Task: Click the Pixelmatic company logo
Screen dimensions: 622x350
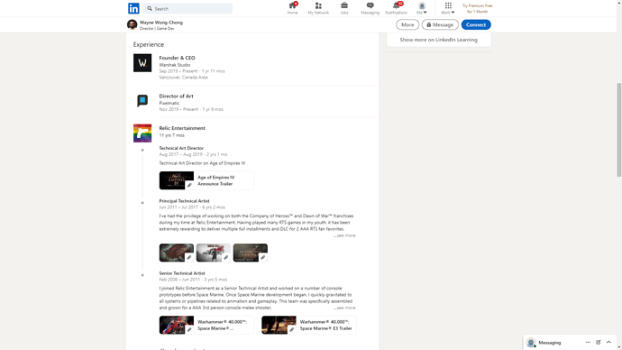Action: pos(142,101)
